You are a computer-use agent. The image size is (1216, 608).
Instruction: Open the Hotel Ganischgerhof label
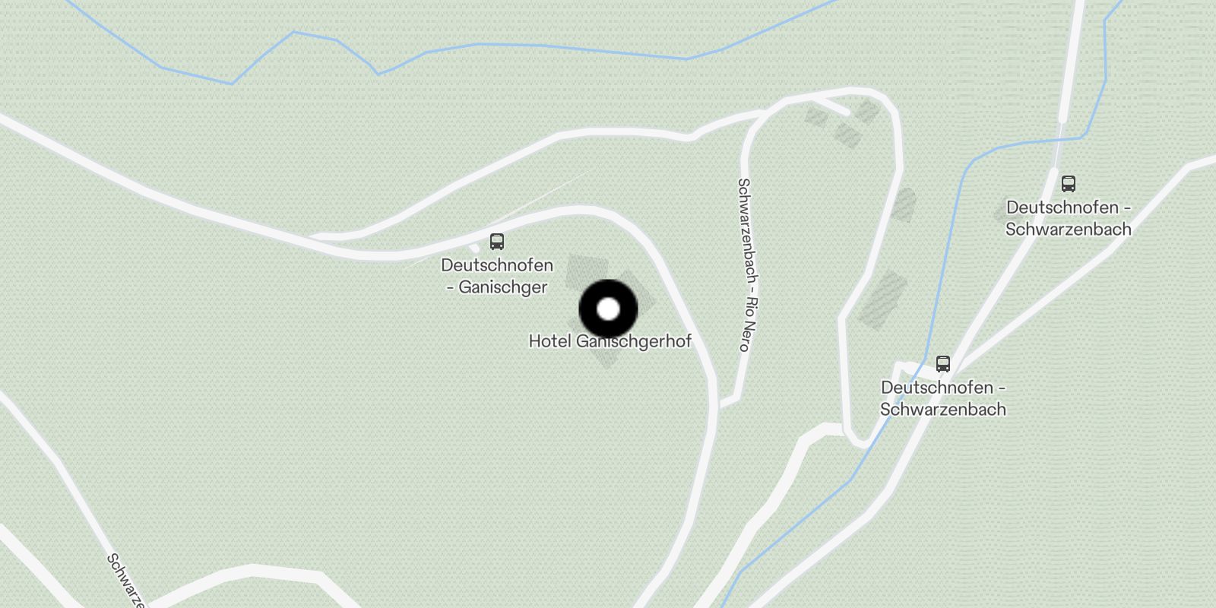pos(610,341)
